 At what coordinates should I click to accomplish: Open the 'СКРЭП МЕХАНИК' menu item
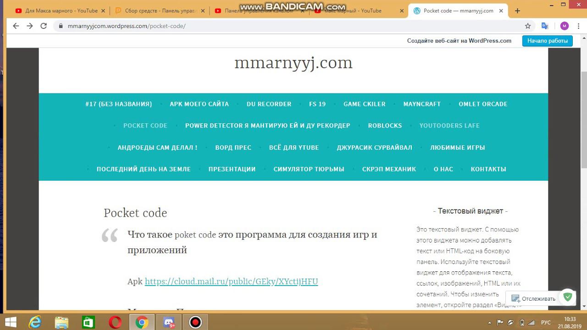pyautogui.click(x=389, y=169)
